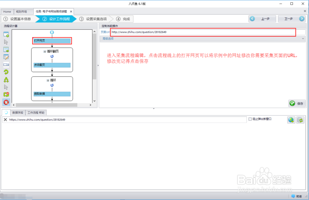Choose the mouse-hover cursor icon above the end-loop icon
The width and height of the screenshot is (309, 200).
click(x=6, y=87)
